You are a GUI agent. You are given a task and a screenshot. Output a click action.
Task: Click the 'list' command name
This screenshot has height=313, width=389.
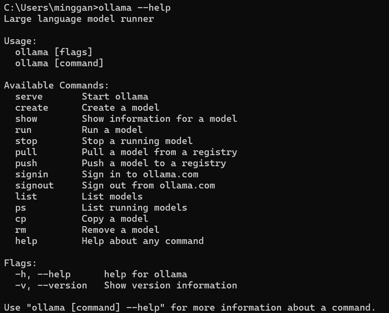tap(26, 197)
